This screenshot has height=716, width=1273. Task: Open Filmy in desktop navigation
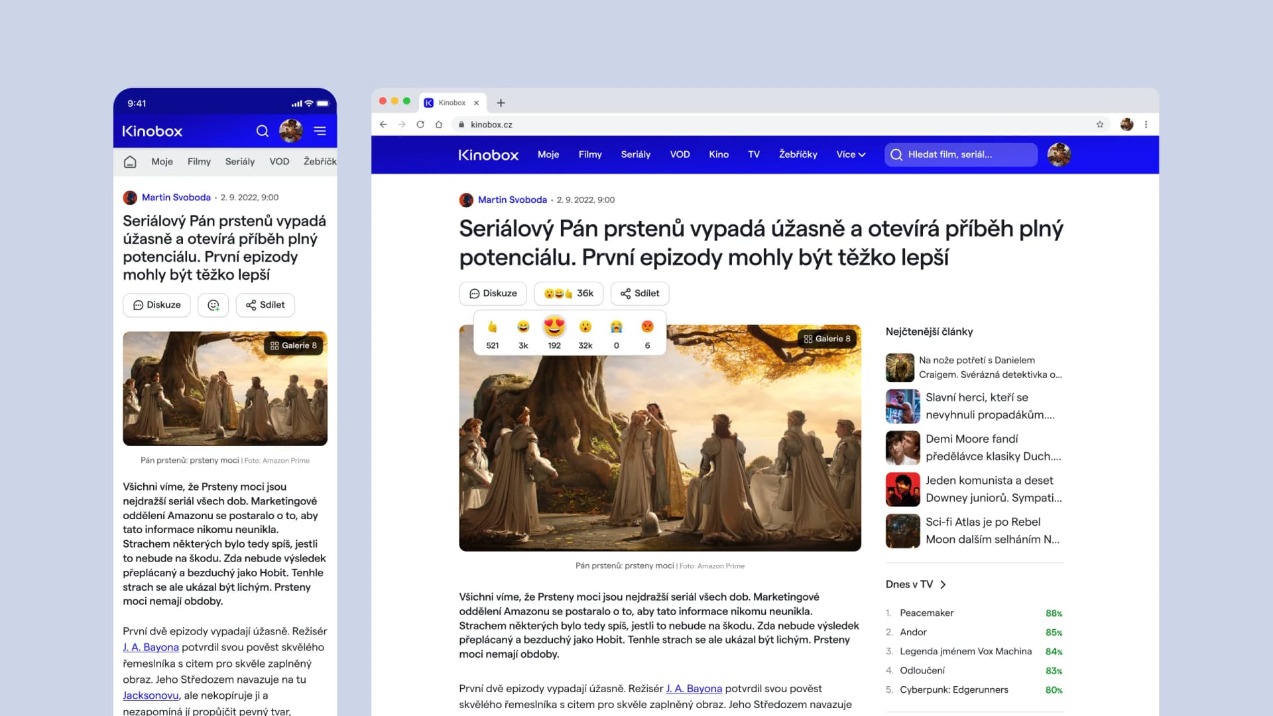pos(590,154)
